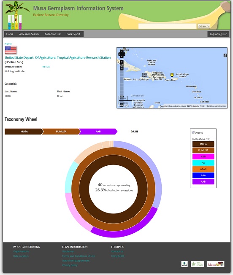Open map Conditions d'utilisation link

[216, 106]
